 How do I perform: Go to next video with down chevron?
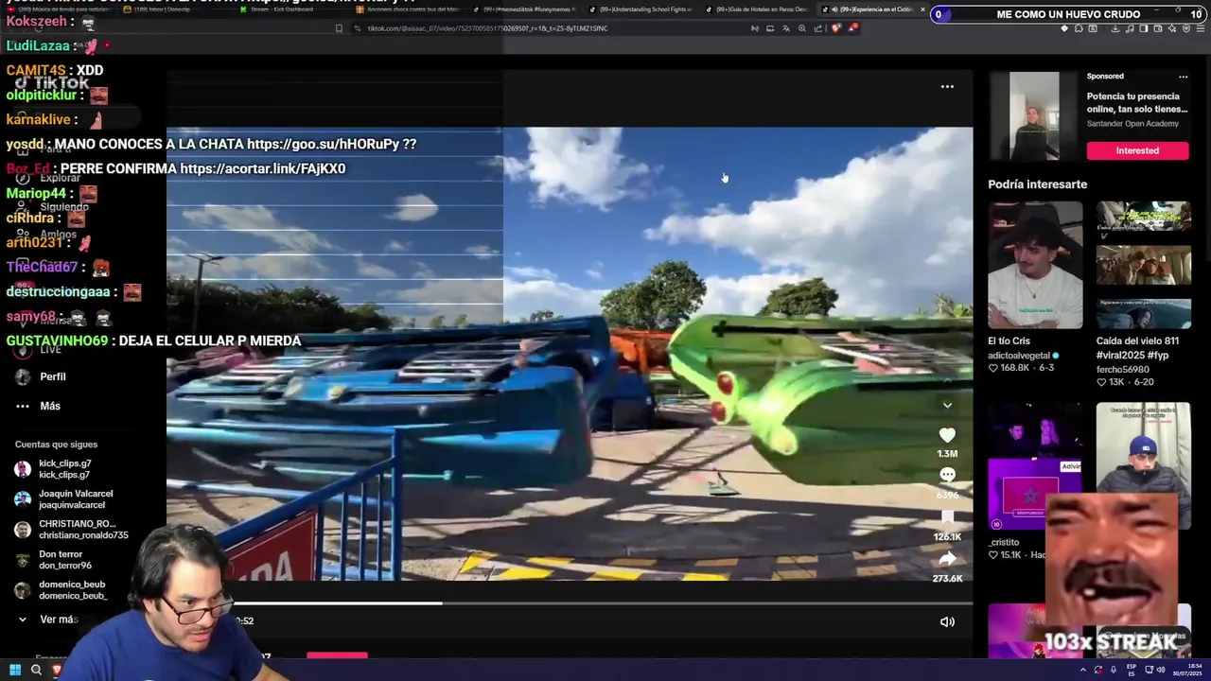947,405
